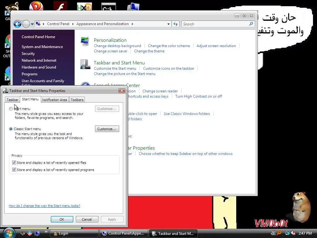Click the leftmost gray system tray icon
This screenshot has width=317, height=238.
coord(273,233)
